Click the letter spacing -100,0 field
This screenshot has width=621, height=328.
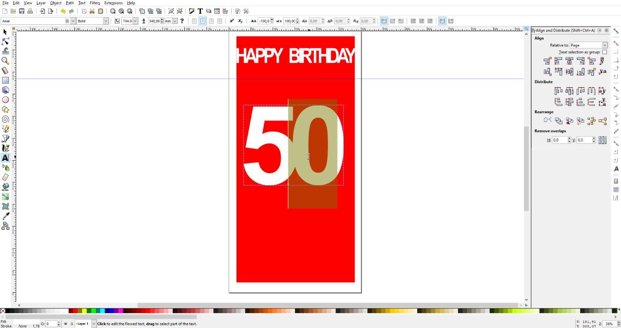click(264, 21)
